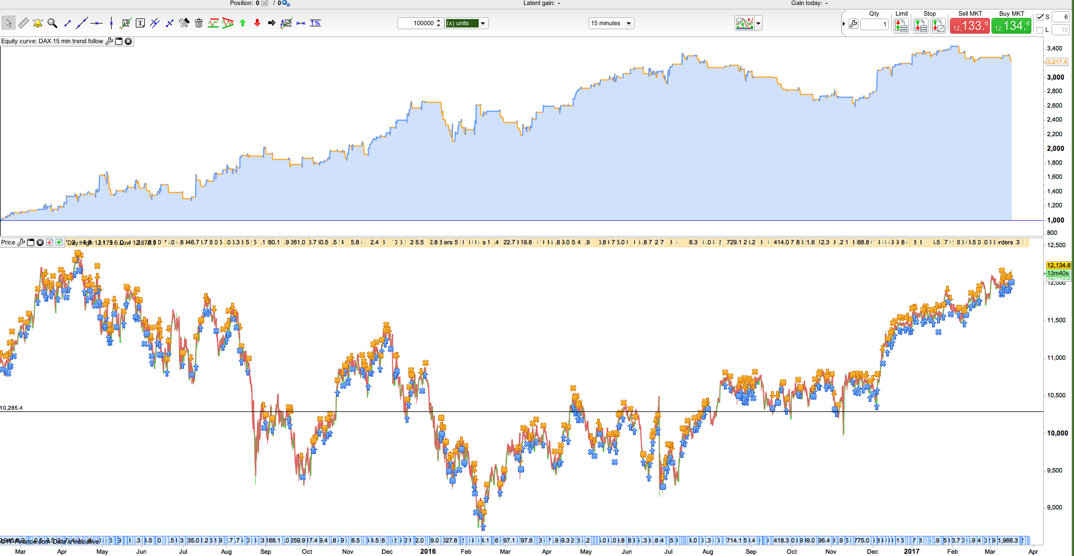Collapse the order panel with left arrow

843,24
